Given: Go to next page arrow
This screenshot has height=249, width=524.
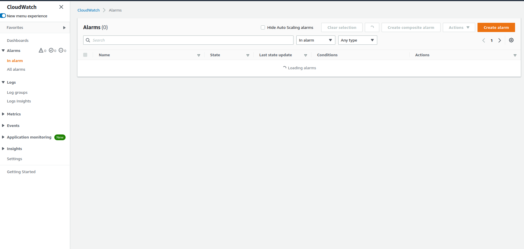Looking at the screenshot, I should click(x=499, y=40).
